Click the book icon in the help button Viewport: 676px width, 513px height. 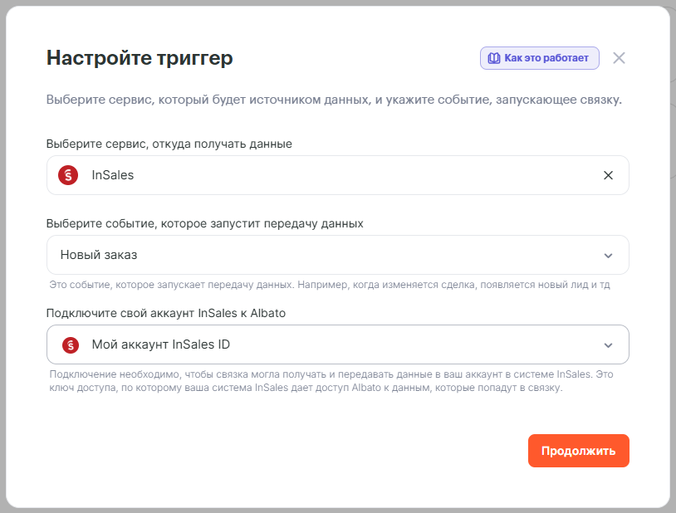[x=493, y=58]
